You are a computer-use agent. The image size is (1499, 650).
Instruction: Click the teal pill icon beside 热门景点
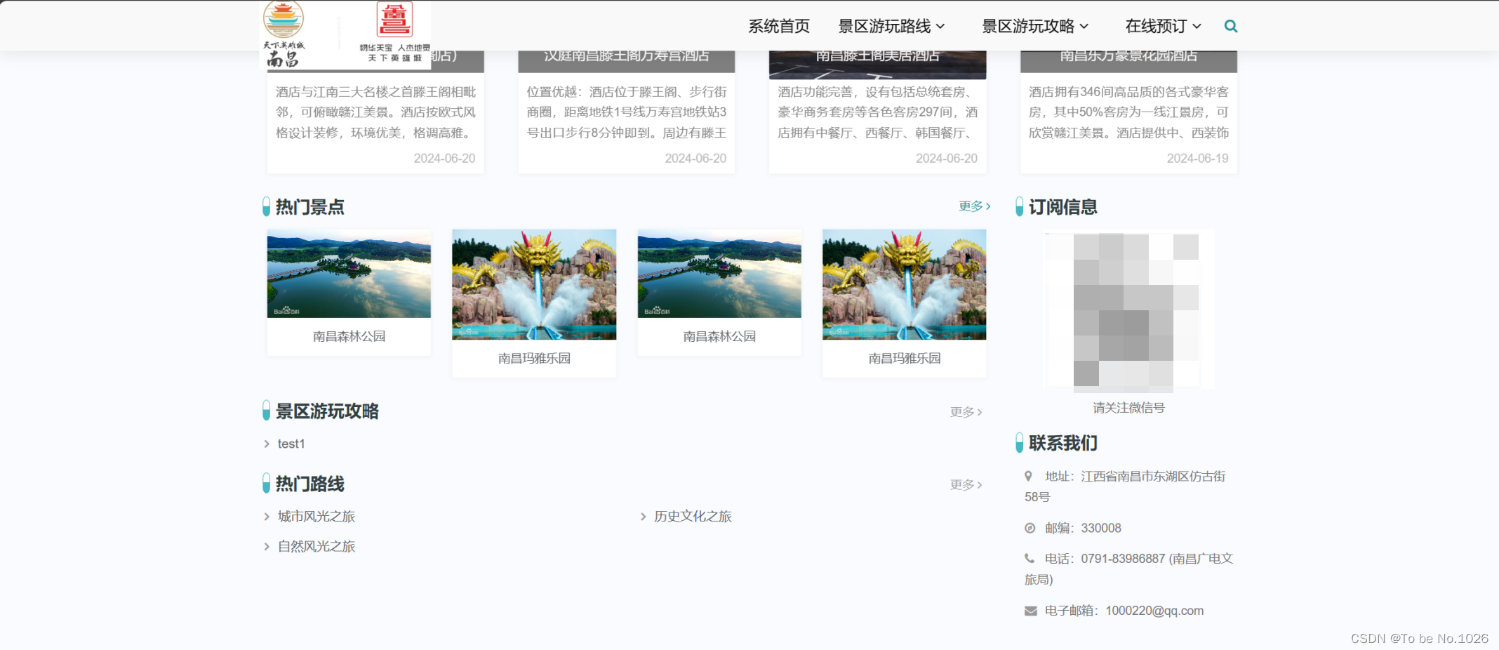[x=266, y=206]
